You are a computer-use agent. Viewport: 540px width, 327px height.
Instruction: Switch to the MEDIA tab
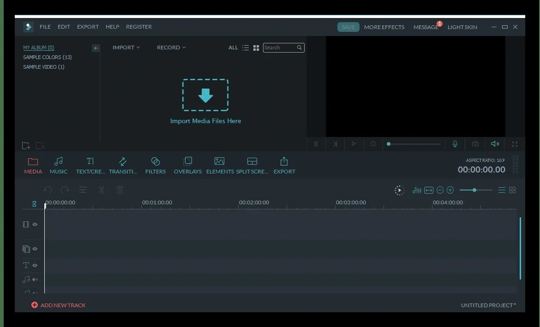coord(33,166)
